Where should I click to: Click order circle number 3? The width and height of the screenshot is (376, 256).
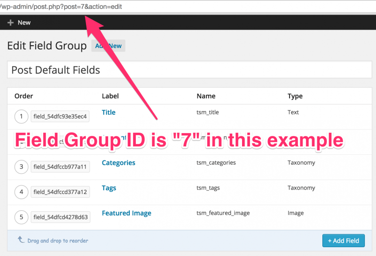point(21,167)
